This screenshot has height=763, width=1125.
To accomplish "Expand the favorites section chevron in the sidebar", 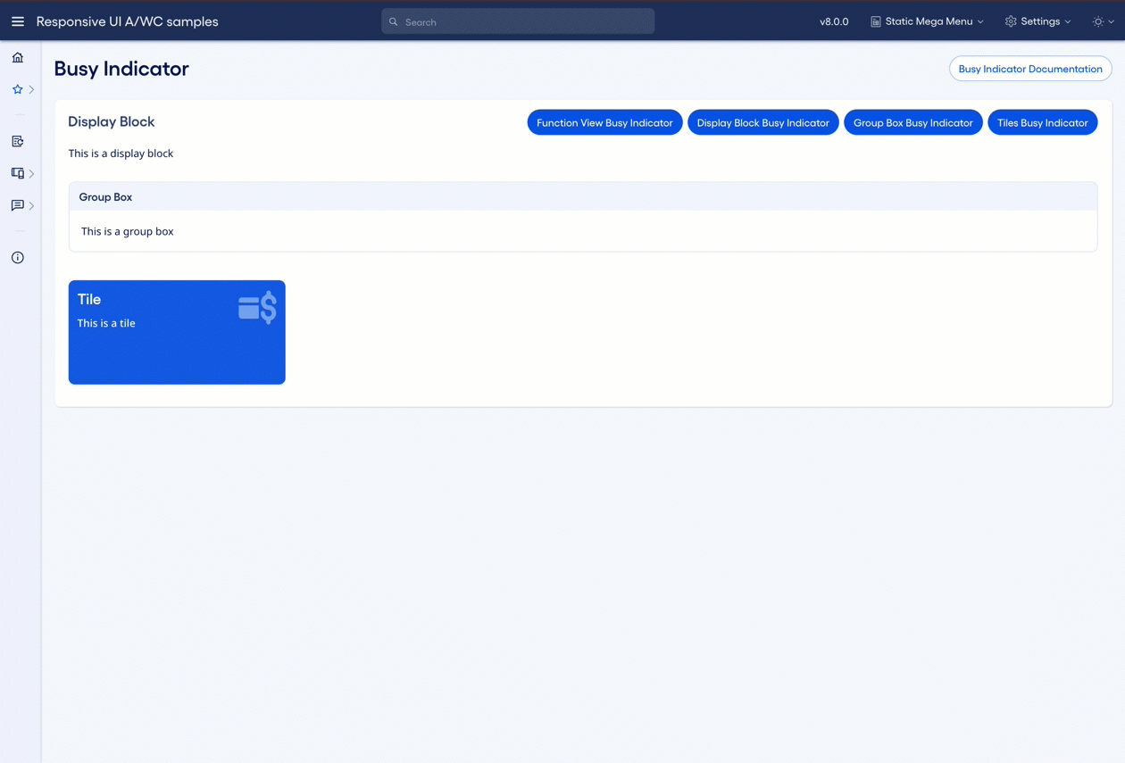I will [31, 89].
